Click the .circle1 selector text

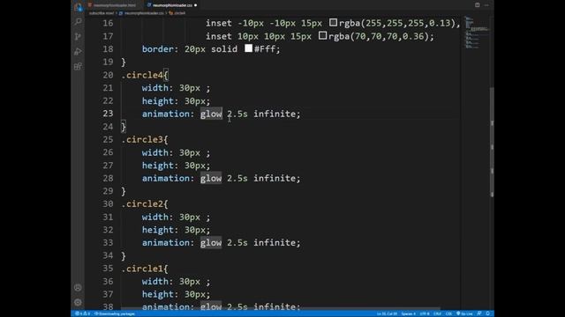click(142, 269)
